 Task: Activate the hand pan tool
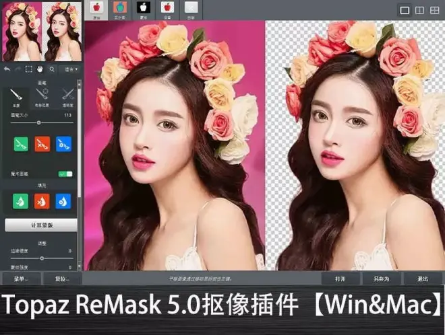click(40, 69)
